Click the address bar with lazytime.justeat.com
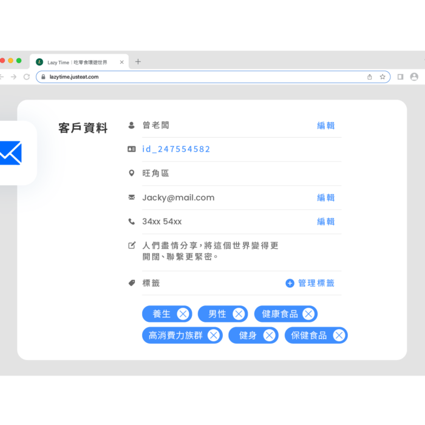Screen dimensions: 425x425 pos(213,77)
